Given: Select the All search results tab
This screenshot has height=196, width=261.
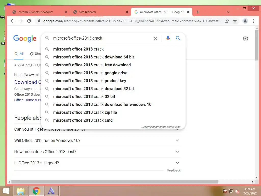Looking at the screenshot, I should 19,54.
